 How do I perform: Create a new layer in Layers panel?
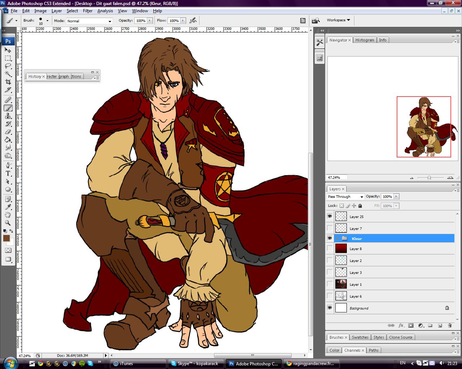click(x=440, y=325)
